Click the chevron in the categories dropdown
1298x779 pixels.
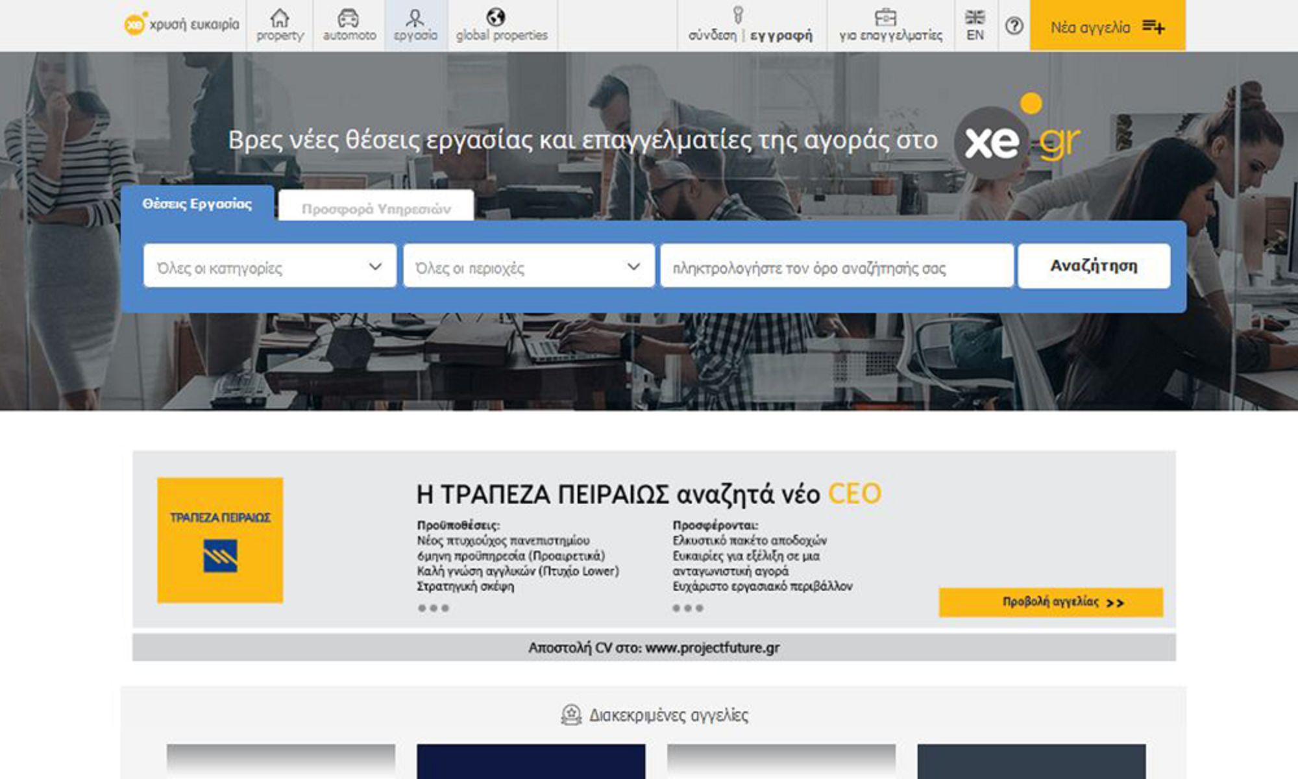(x=375, y=266)
